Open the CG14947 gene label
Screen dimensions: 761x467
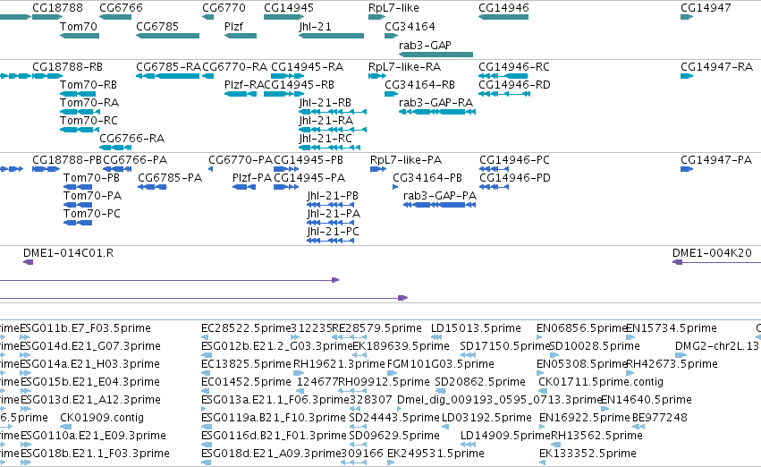coord(706,8)
